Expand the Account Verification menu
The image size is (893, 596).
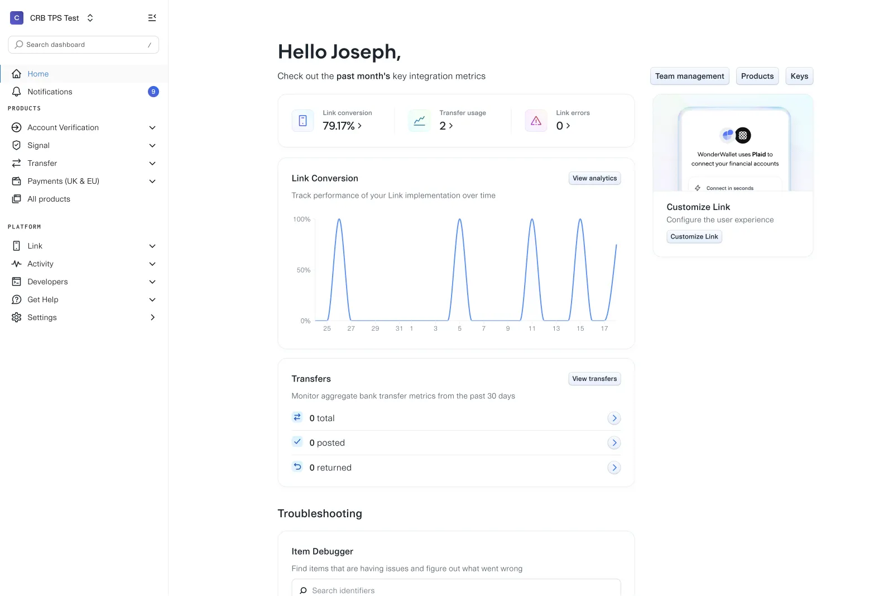tap(152, 127)
